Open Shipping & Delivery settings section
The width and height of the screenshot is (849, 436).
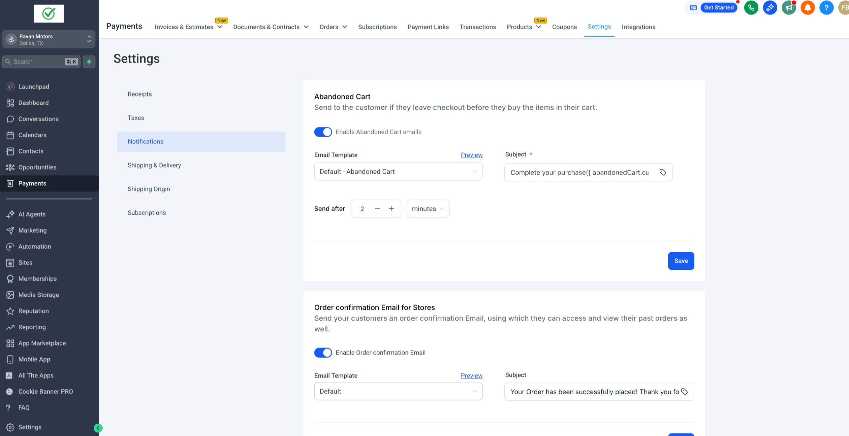pyautogui.click(x=154, y=165)
